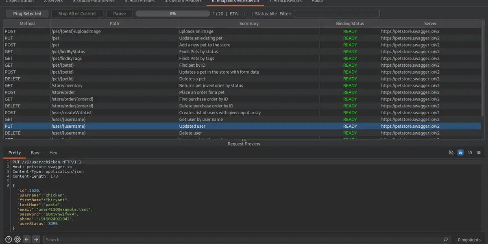The width and height of the screenshot is (488, 244).
Task: Switch to the Raw tab
Action: 35,152
